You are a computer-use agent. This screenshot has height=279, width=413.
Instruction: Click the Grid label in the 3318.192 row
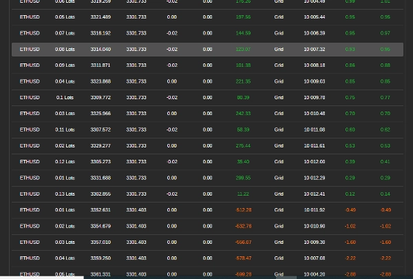coord(279,33)
